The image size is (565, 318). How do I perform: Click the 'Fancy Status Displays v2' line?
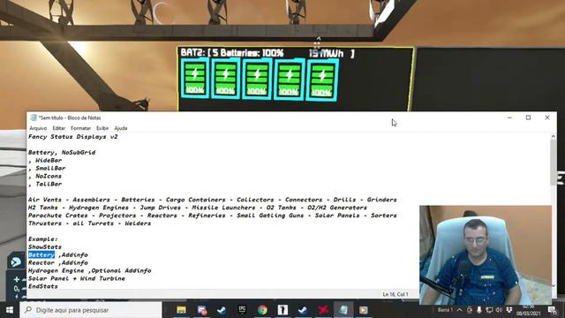(72, 137)
